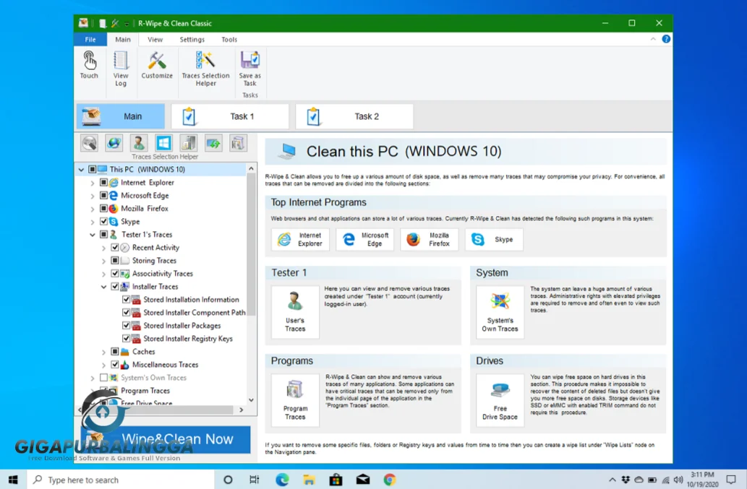Switch to the Task 1 tab
This screenshot has height=489, width=747.
pos(230,116)
